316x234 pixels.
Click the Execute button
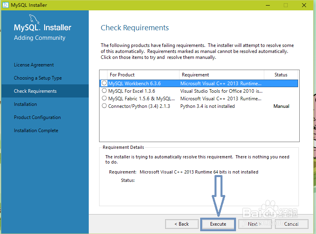coord(218,224)
